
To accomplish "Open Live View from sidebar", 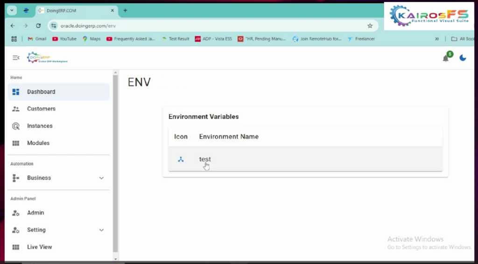I will [39, 247].
